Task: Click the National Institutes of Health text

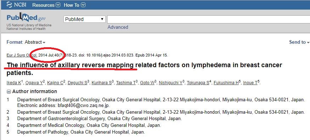Action: click(x=26, y=29)
